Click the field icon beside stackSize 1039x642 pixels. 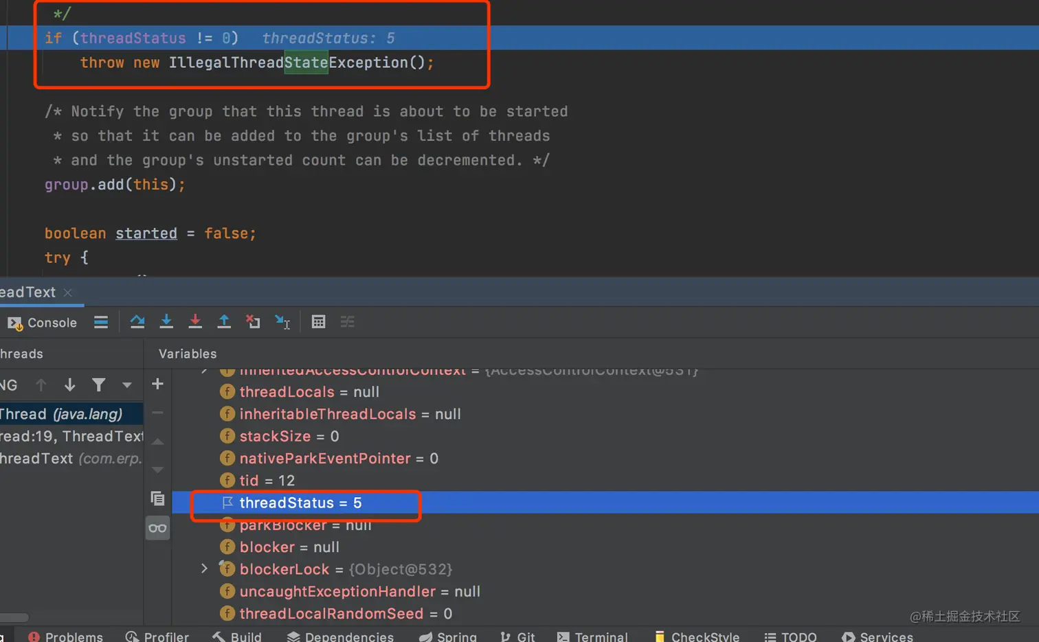[x=227, y=436]
